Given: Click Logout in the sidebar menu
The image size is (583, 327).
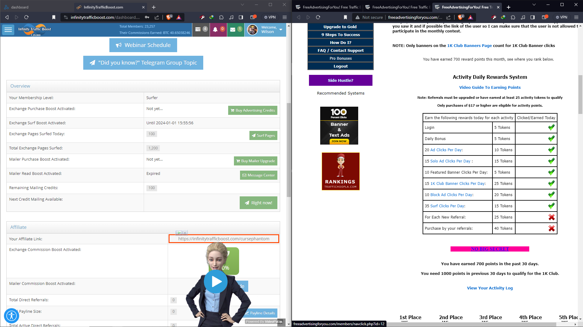Looking at the screenshot, I should 340,66.
